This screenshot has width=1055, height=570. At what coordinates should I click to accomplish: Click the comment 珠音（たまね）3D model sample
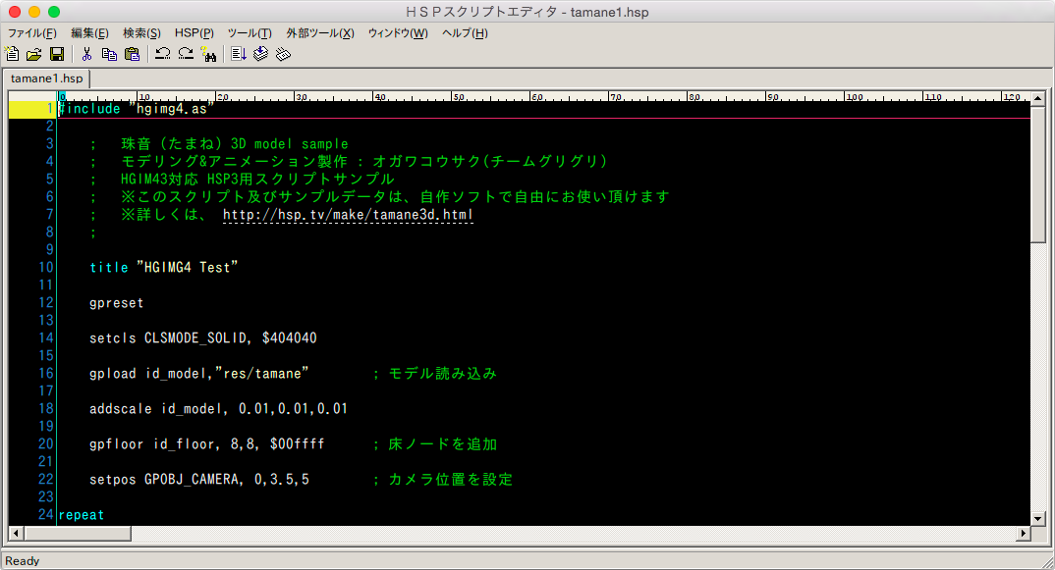point(234,144)
